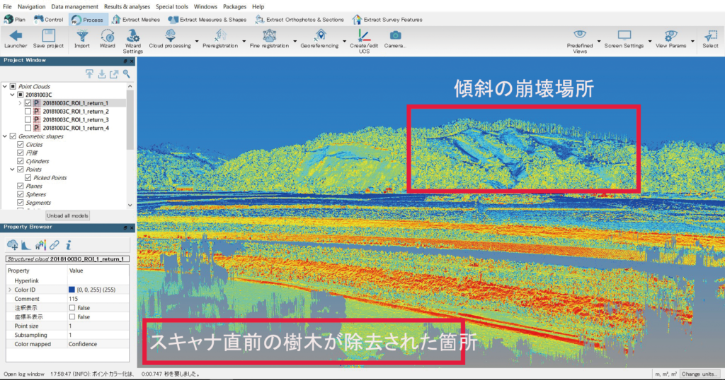Click the info icon in Property Browser
Viewport: 725px width, 380px height.
click(x=68, y=245)
